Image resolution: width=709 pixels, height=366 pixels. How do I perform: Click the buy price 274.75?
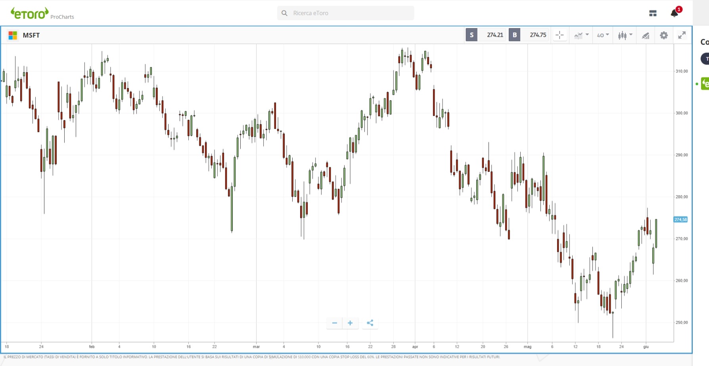(538, 35)
